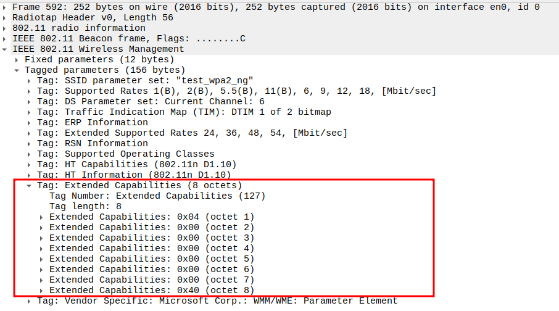Expand Fixed parameters (12 bytes)
559x311 pixels.
pos(17,60)
